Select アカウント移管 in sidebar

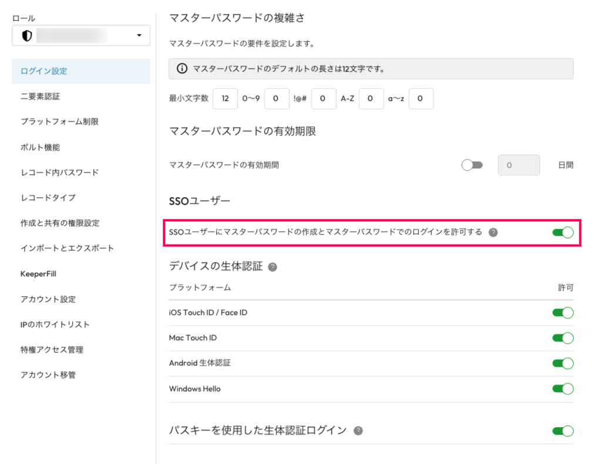point(48,375)
